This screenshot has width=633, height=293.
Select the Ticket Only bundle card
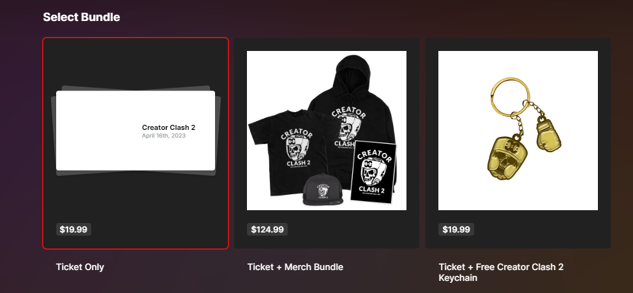136,143
